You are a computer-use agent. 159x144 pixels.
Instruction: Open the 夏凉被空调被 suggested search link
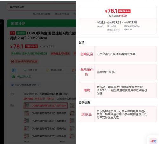pos(62,14)
